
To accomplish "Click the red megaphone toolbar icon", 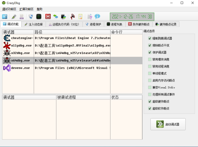I will coord(72,16).
